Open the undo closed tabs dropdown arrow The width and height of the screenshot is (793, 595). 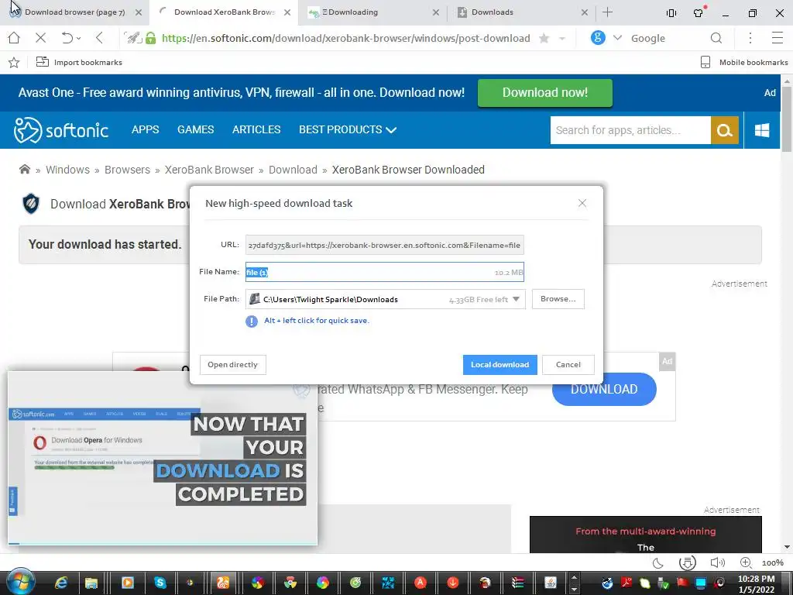click(x=78, y=39)
